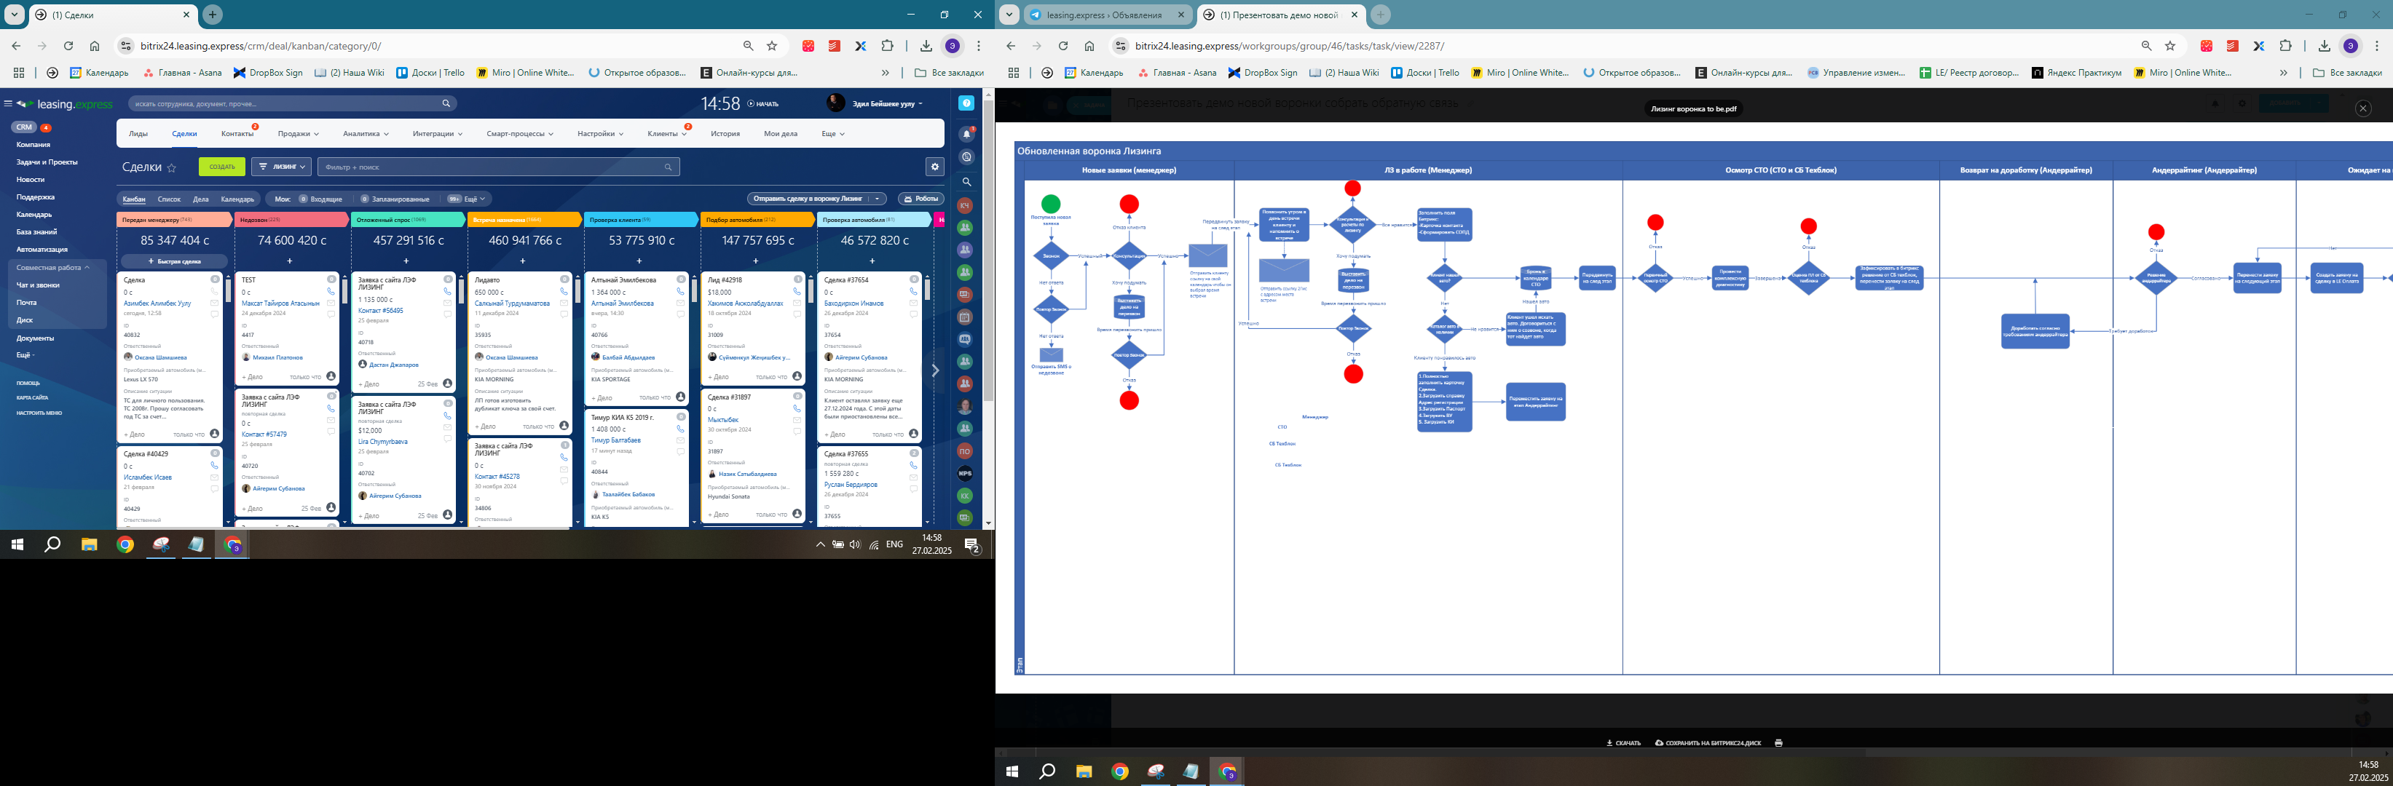Toggle the Запланированные counter filter

click(395, 199)
